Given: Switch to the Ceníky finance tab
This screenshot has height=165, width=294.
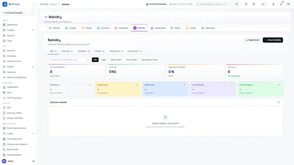Looking at the screenshot, I should click(x=191, y=28).
